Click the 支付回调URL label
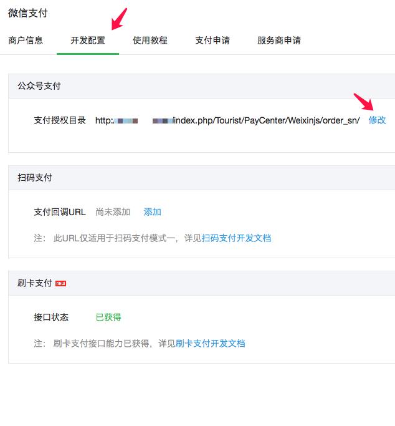 [60, 212]
